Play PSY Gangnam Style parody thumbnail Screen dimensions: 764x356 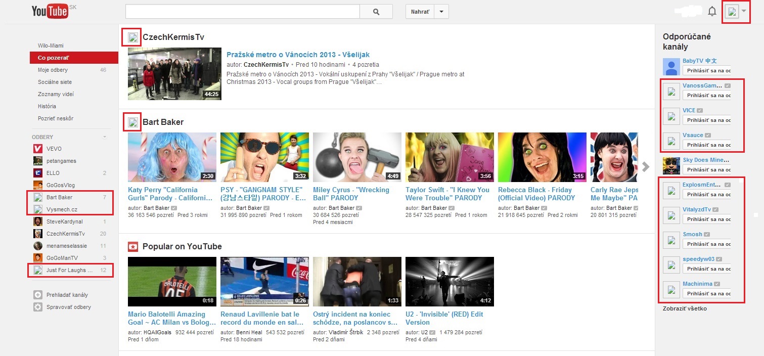pyautogui.click(x=264, y=157)
